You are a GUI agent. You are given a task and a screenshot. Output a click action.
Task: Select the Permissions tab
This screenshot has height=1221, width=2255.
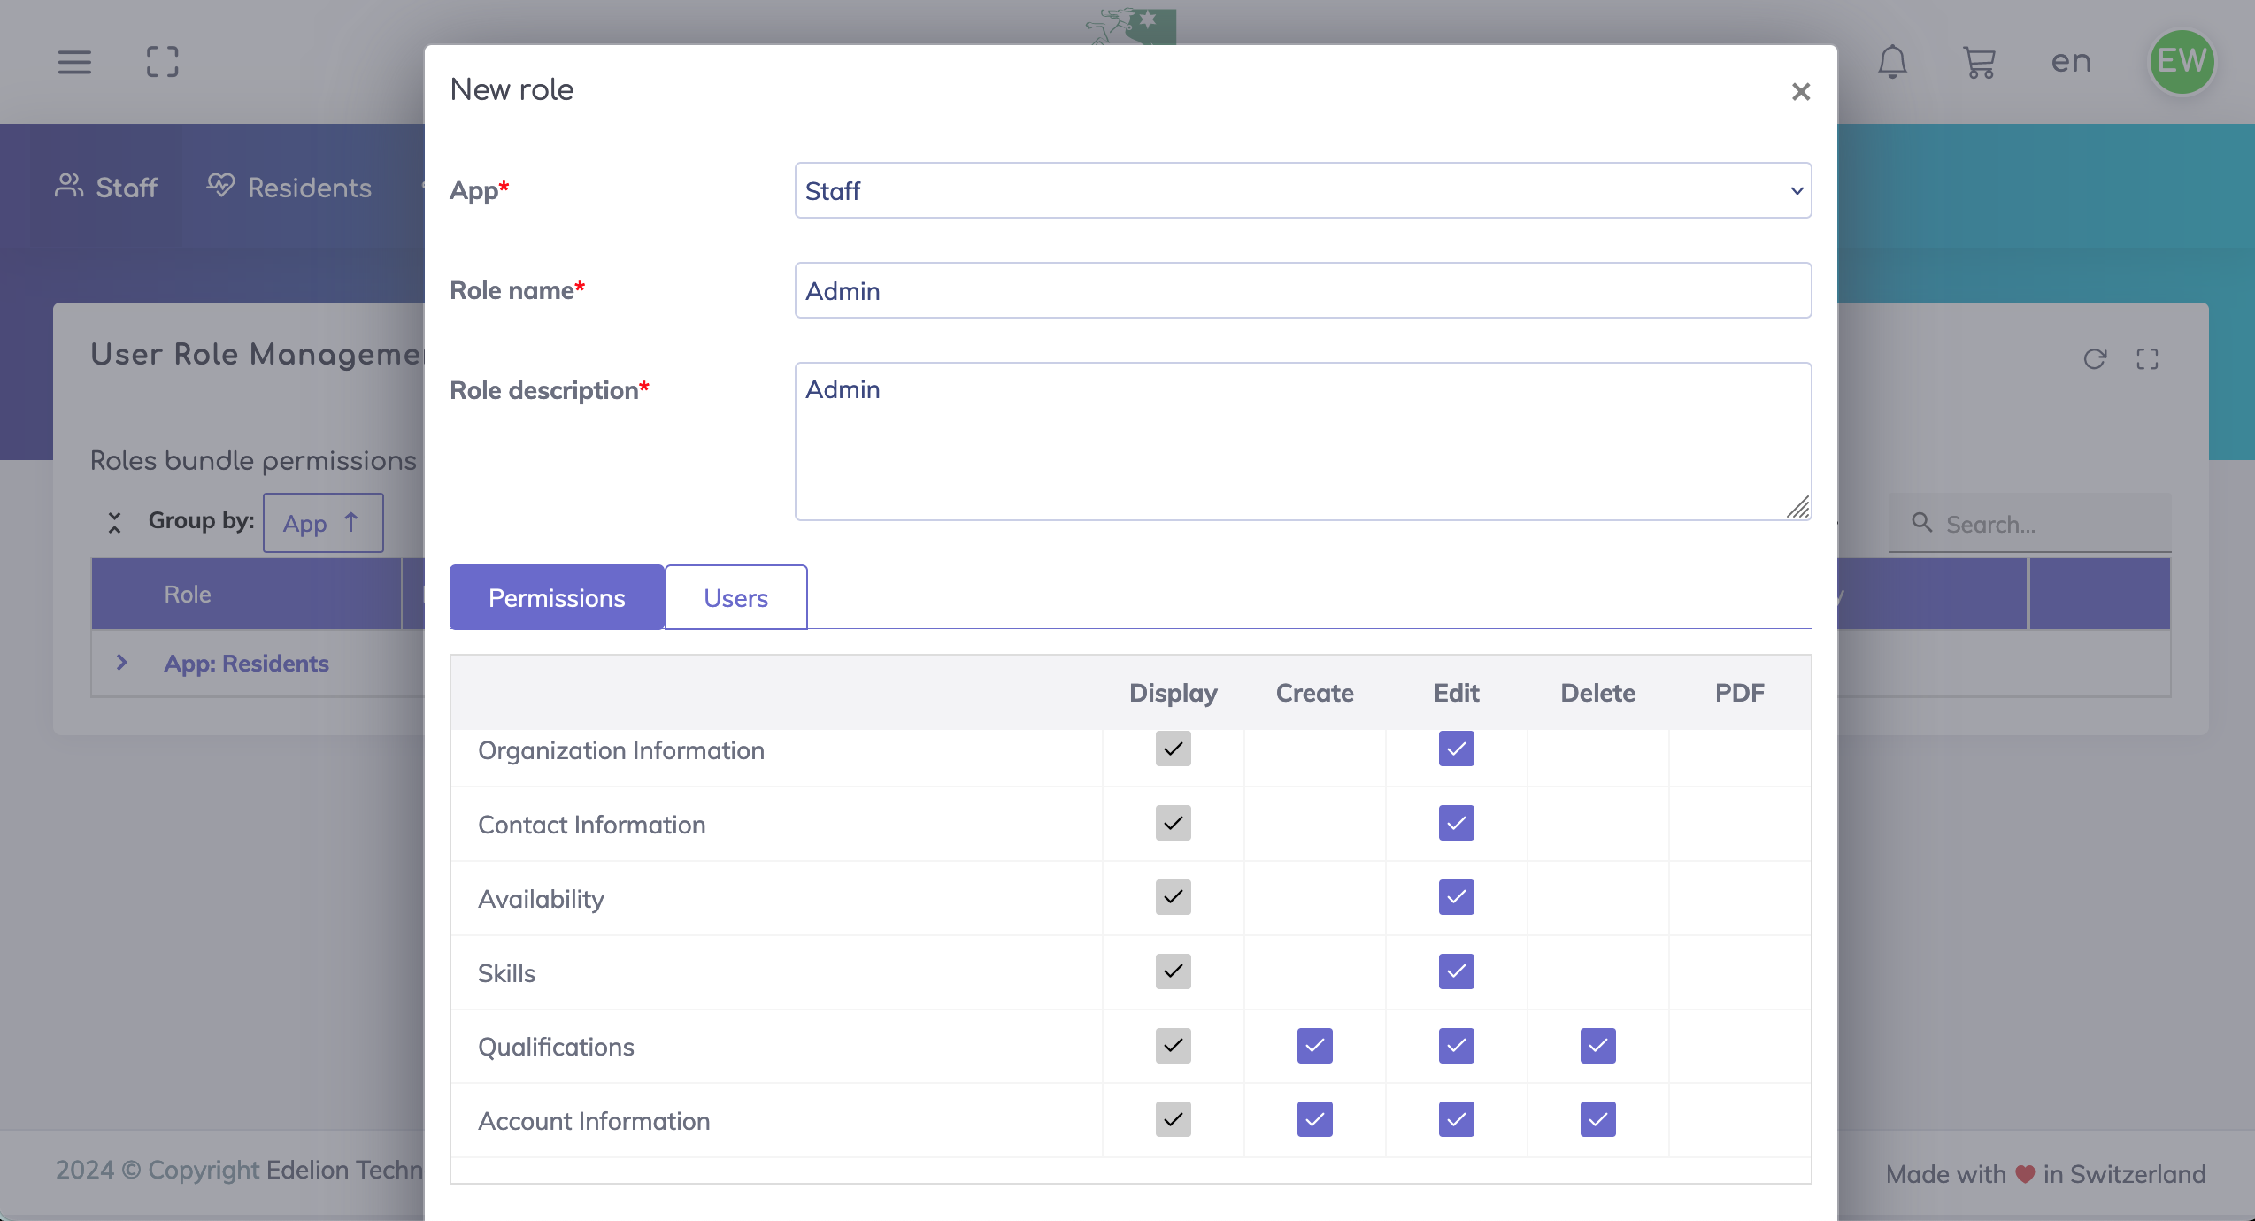pos(557,598)
